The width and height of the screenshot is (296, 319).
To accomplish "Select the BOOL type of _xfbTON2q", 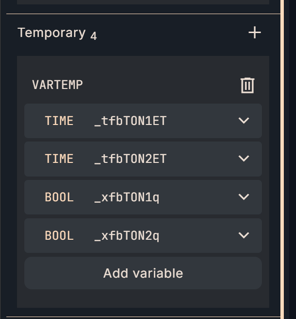I will point(59,235).
